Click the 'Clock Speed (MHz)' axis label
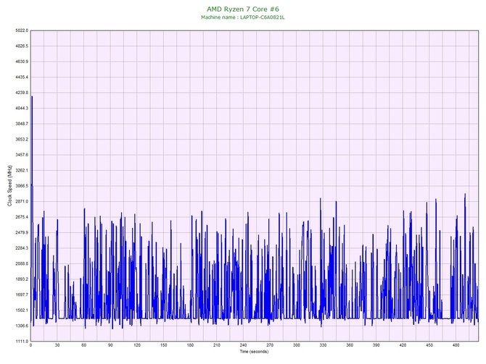 [x=9, y=185]
